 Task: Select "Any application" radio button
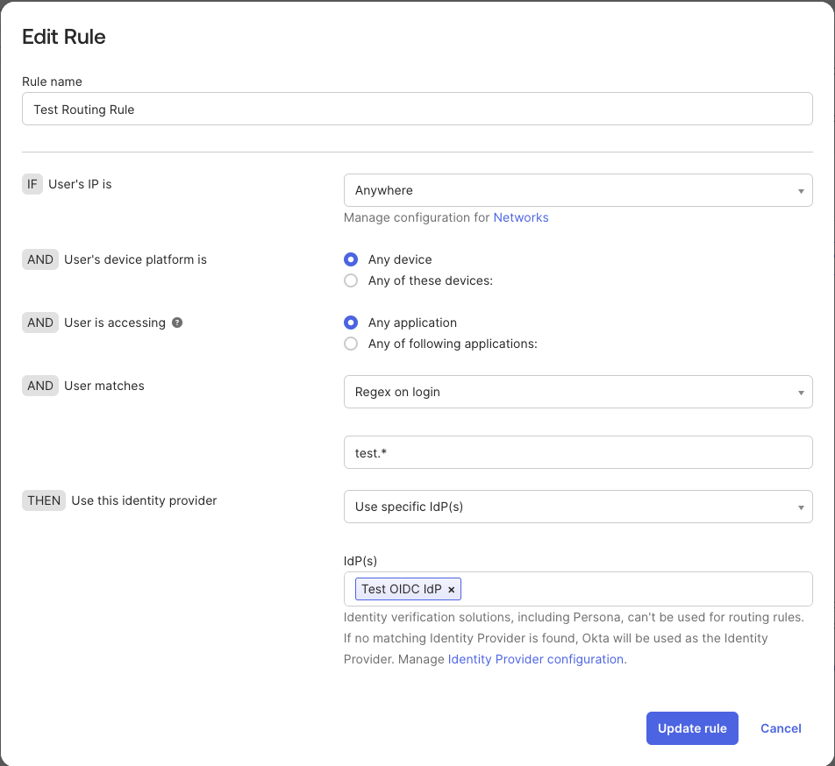click(351, 323)
